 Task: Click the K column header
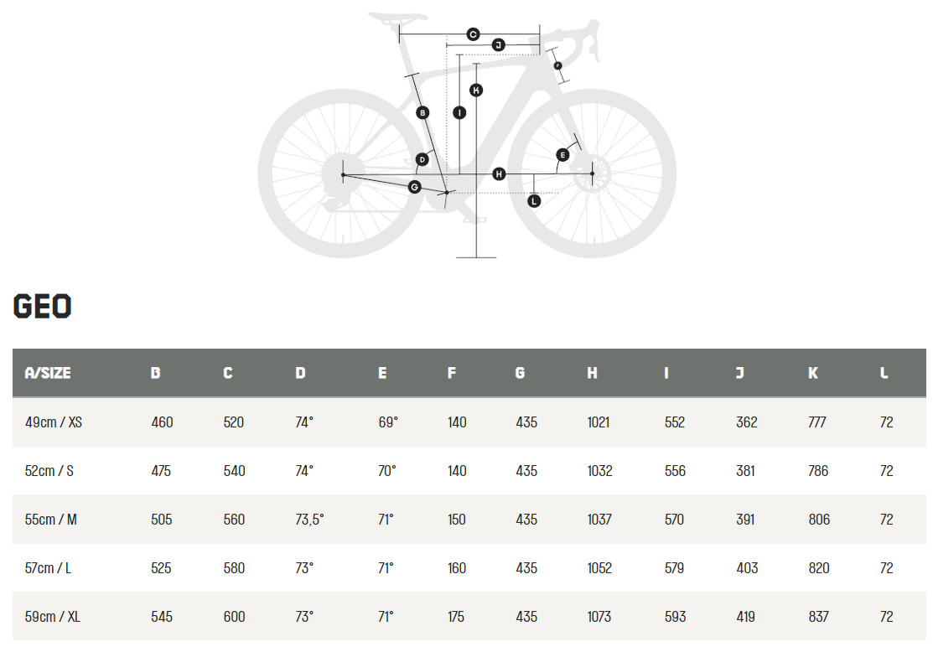[x=813, y=373]
